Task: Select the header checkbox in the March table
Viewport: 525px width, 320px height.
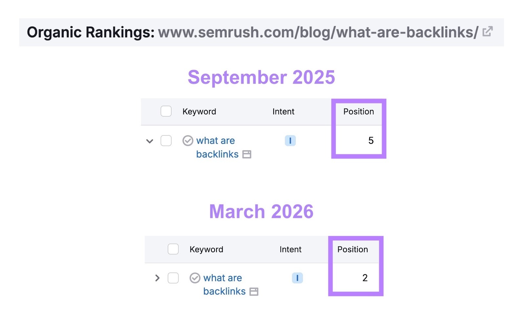Action: pos(173,249)
